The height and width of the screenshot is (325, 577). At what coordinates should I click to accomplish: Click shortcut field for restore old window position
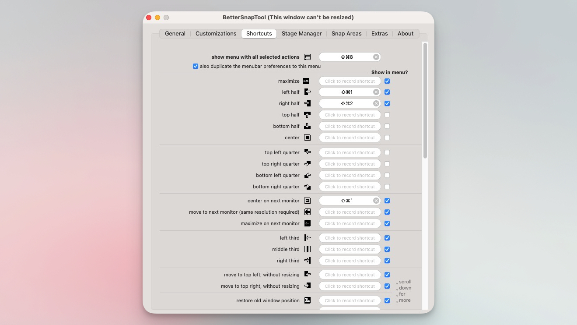(x=350, y=300)
